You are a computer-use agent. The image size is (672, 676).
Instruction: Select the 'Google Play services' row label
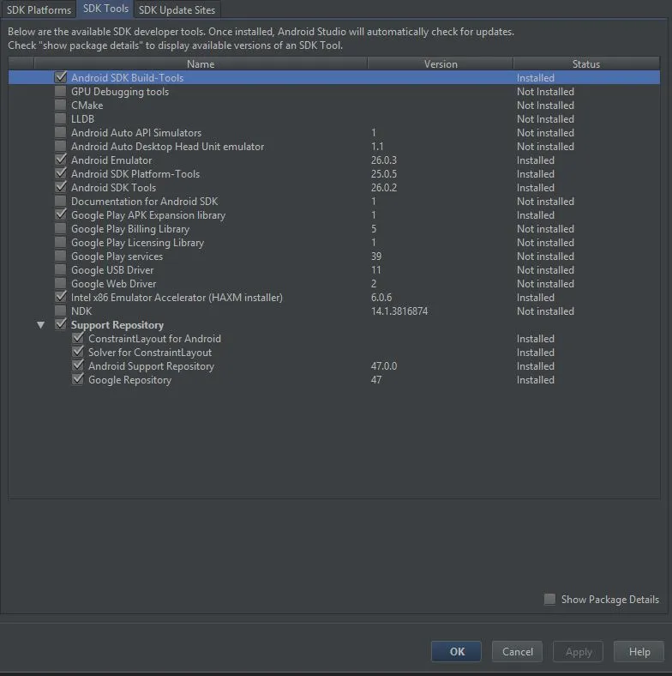pos(117,257)
